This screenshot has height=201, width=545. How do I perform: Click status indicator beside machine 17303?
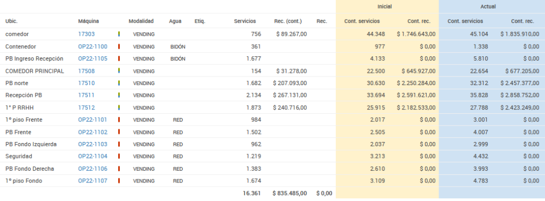pos(119,34)
